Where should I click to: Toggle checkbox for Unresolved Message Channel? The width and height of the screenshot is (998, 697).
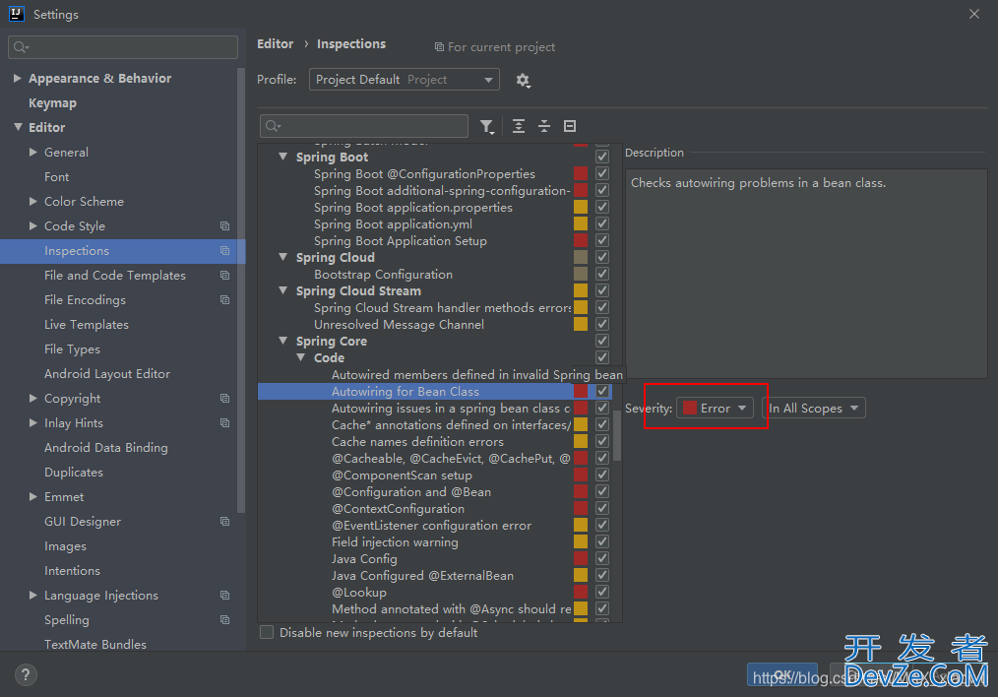(602, 324)
